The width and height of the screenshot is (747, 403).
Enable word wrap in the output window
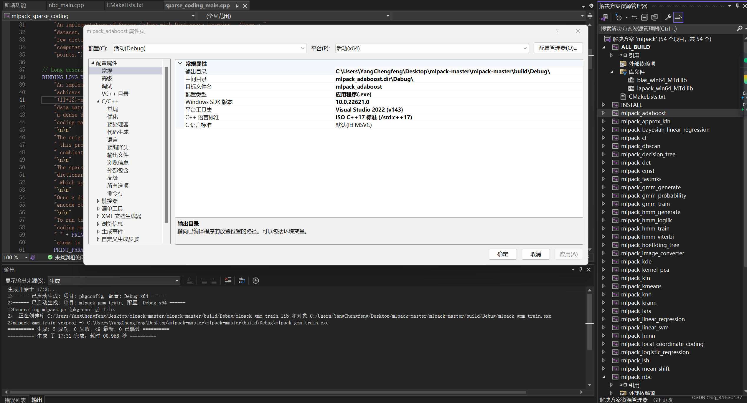(x=242, y=280)
